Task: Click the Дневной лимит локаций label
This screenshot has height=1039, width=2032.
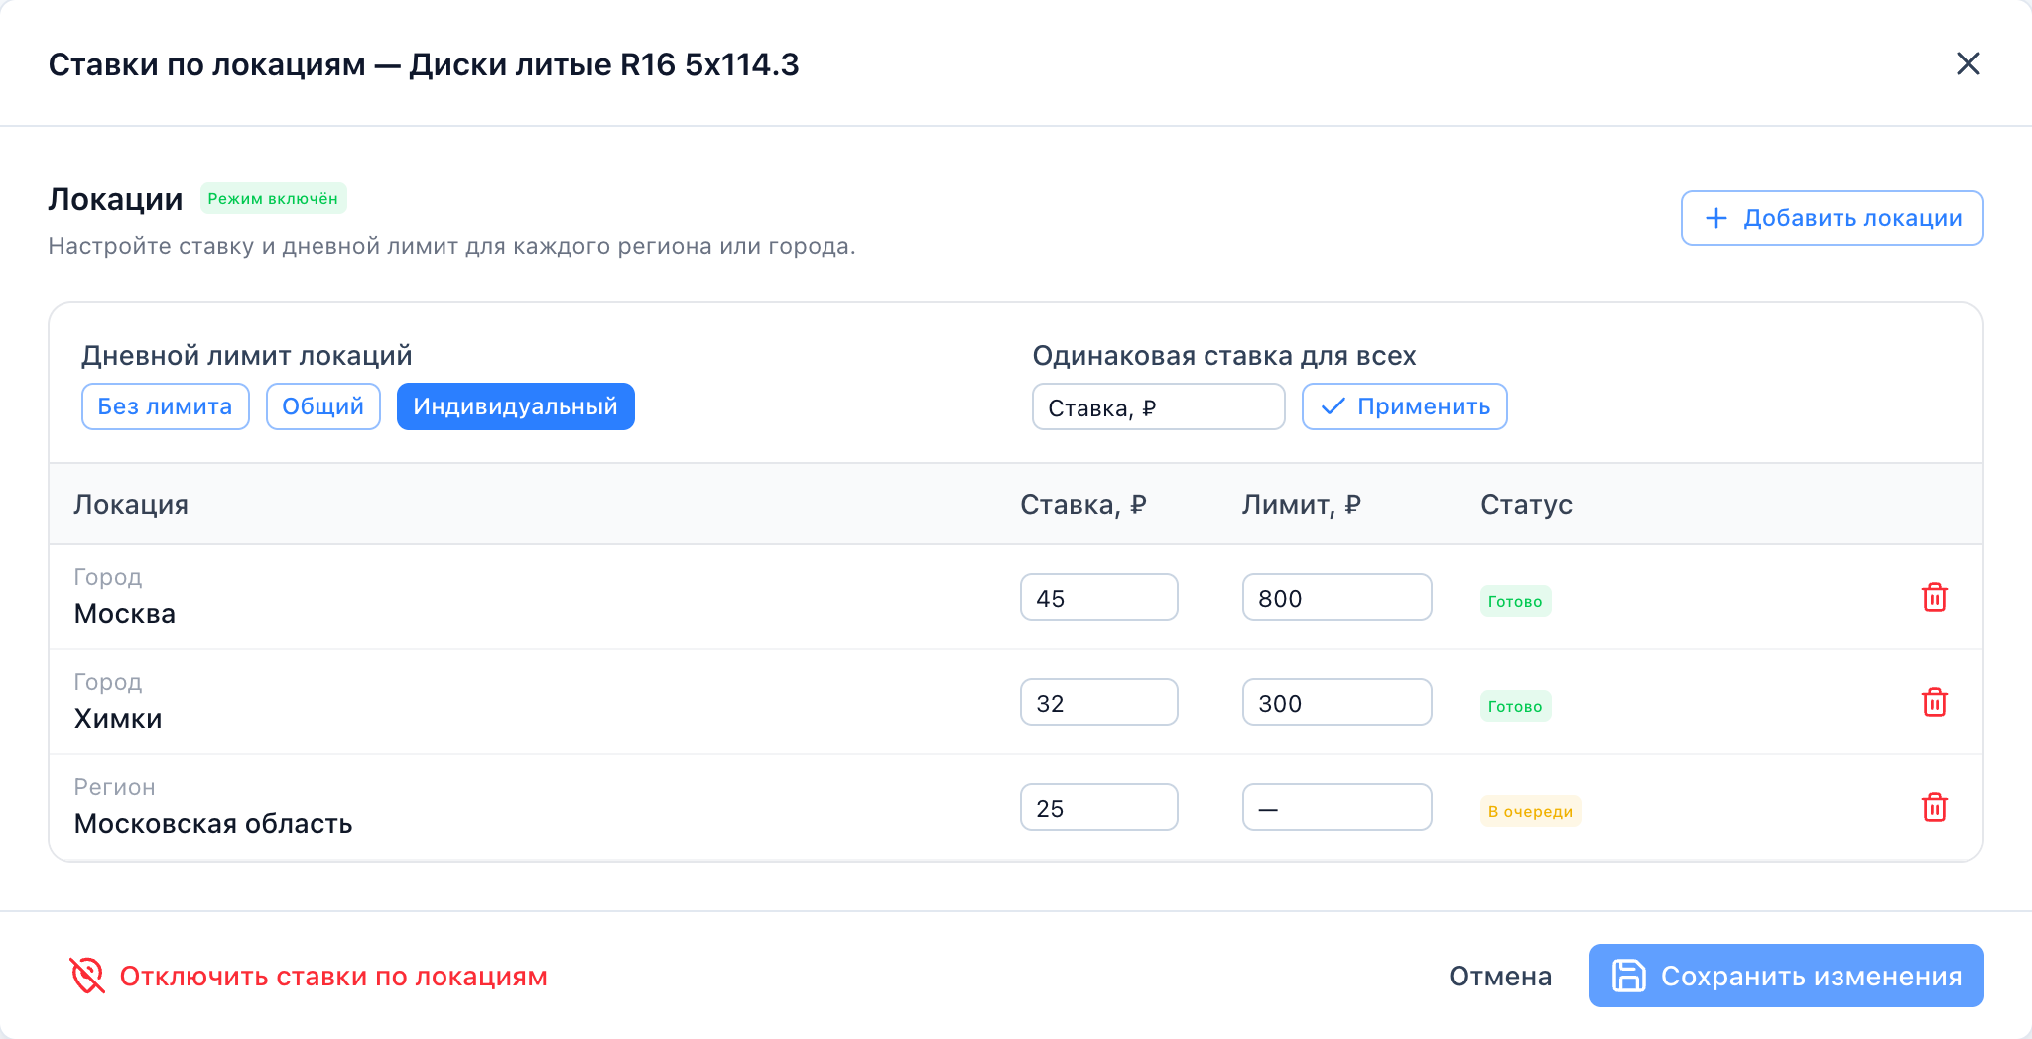Action: pyautogui.click(x=247, y=356)
